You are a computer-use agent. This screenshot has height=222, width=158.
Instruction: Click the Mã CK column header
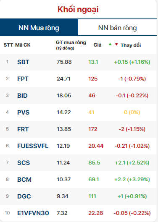[23, 45]
